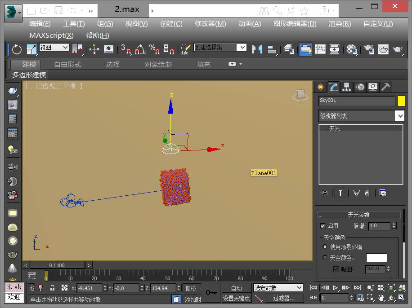Switch to the 自由形式 ribbon tab
Screen dimensions: 412x308
pos(67,65)
